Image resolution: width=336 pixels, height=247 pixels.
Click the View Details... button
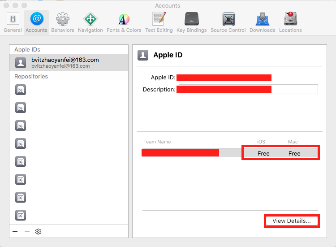click(x=292, y=221)
